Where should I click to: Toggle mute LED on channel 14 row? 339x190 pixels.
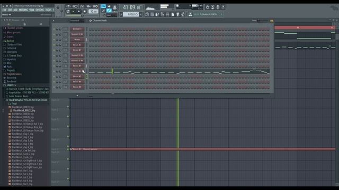[x=54, y=87]
